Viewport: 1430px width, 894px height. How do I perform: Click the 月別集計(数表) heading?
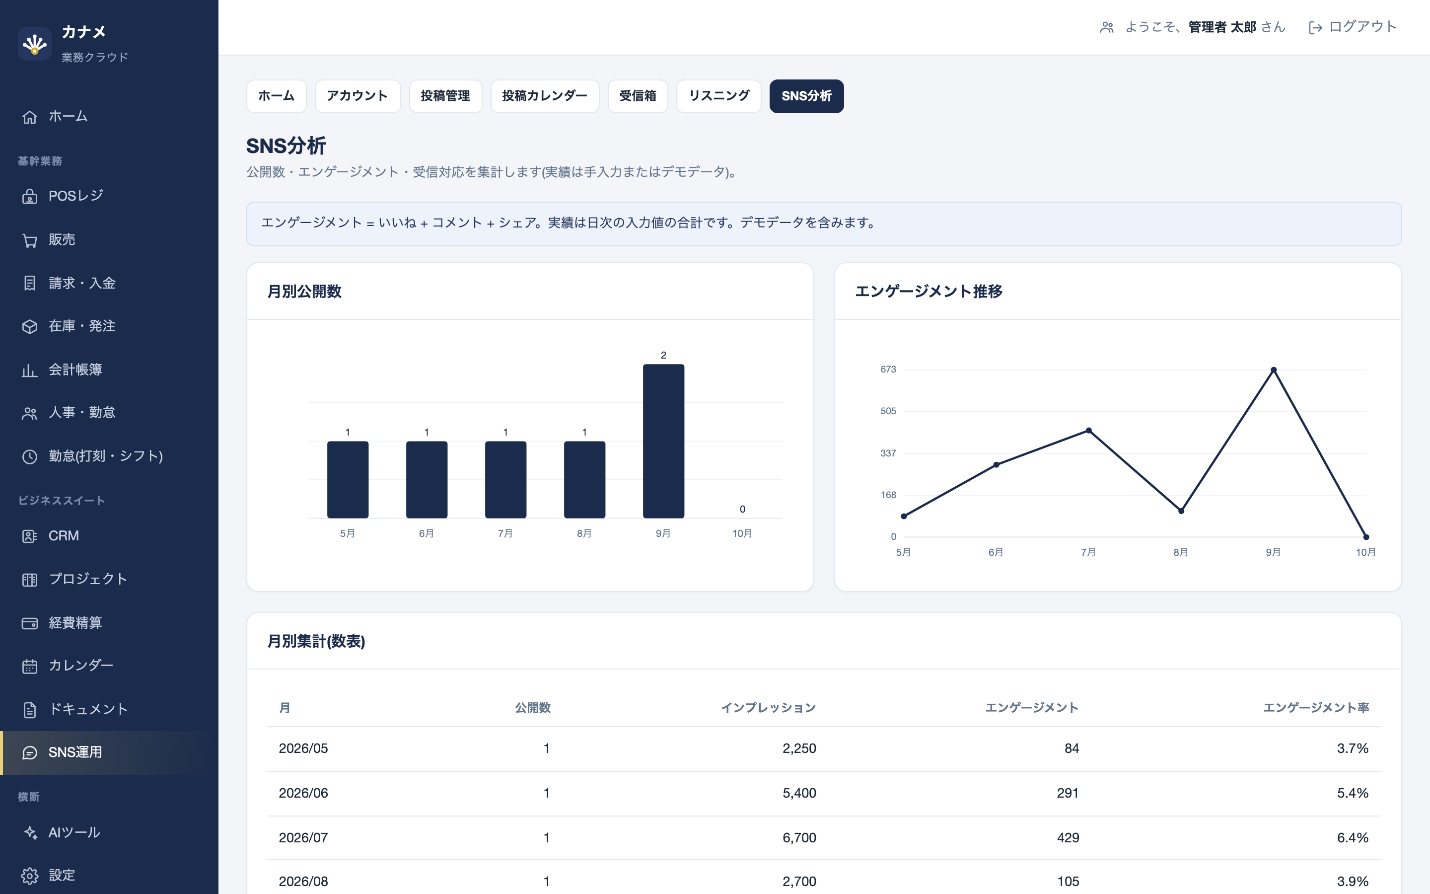pyautogui.click(x=316, y=642)
